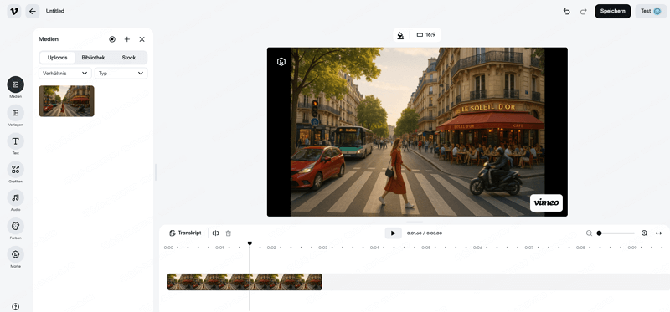Delete the selected clip with trash icon

click(x=228, y=233)
